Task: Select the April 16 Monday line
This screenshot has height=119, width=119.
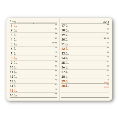Action: pyautogui.click(x=34, y=95)
